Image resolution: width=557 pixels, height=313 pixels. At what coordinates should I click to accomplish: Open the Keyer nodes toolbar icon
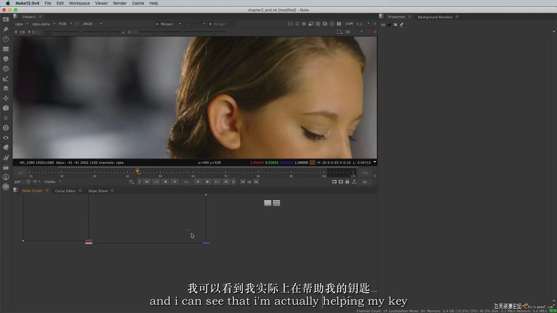click(x=6, y=79)
